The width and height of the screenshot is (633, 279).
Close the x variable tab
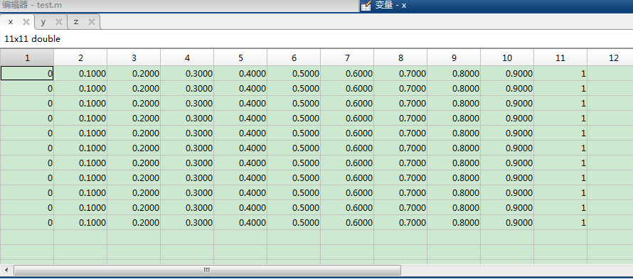26,22
